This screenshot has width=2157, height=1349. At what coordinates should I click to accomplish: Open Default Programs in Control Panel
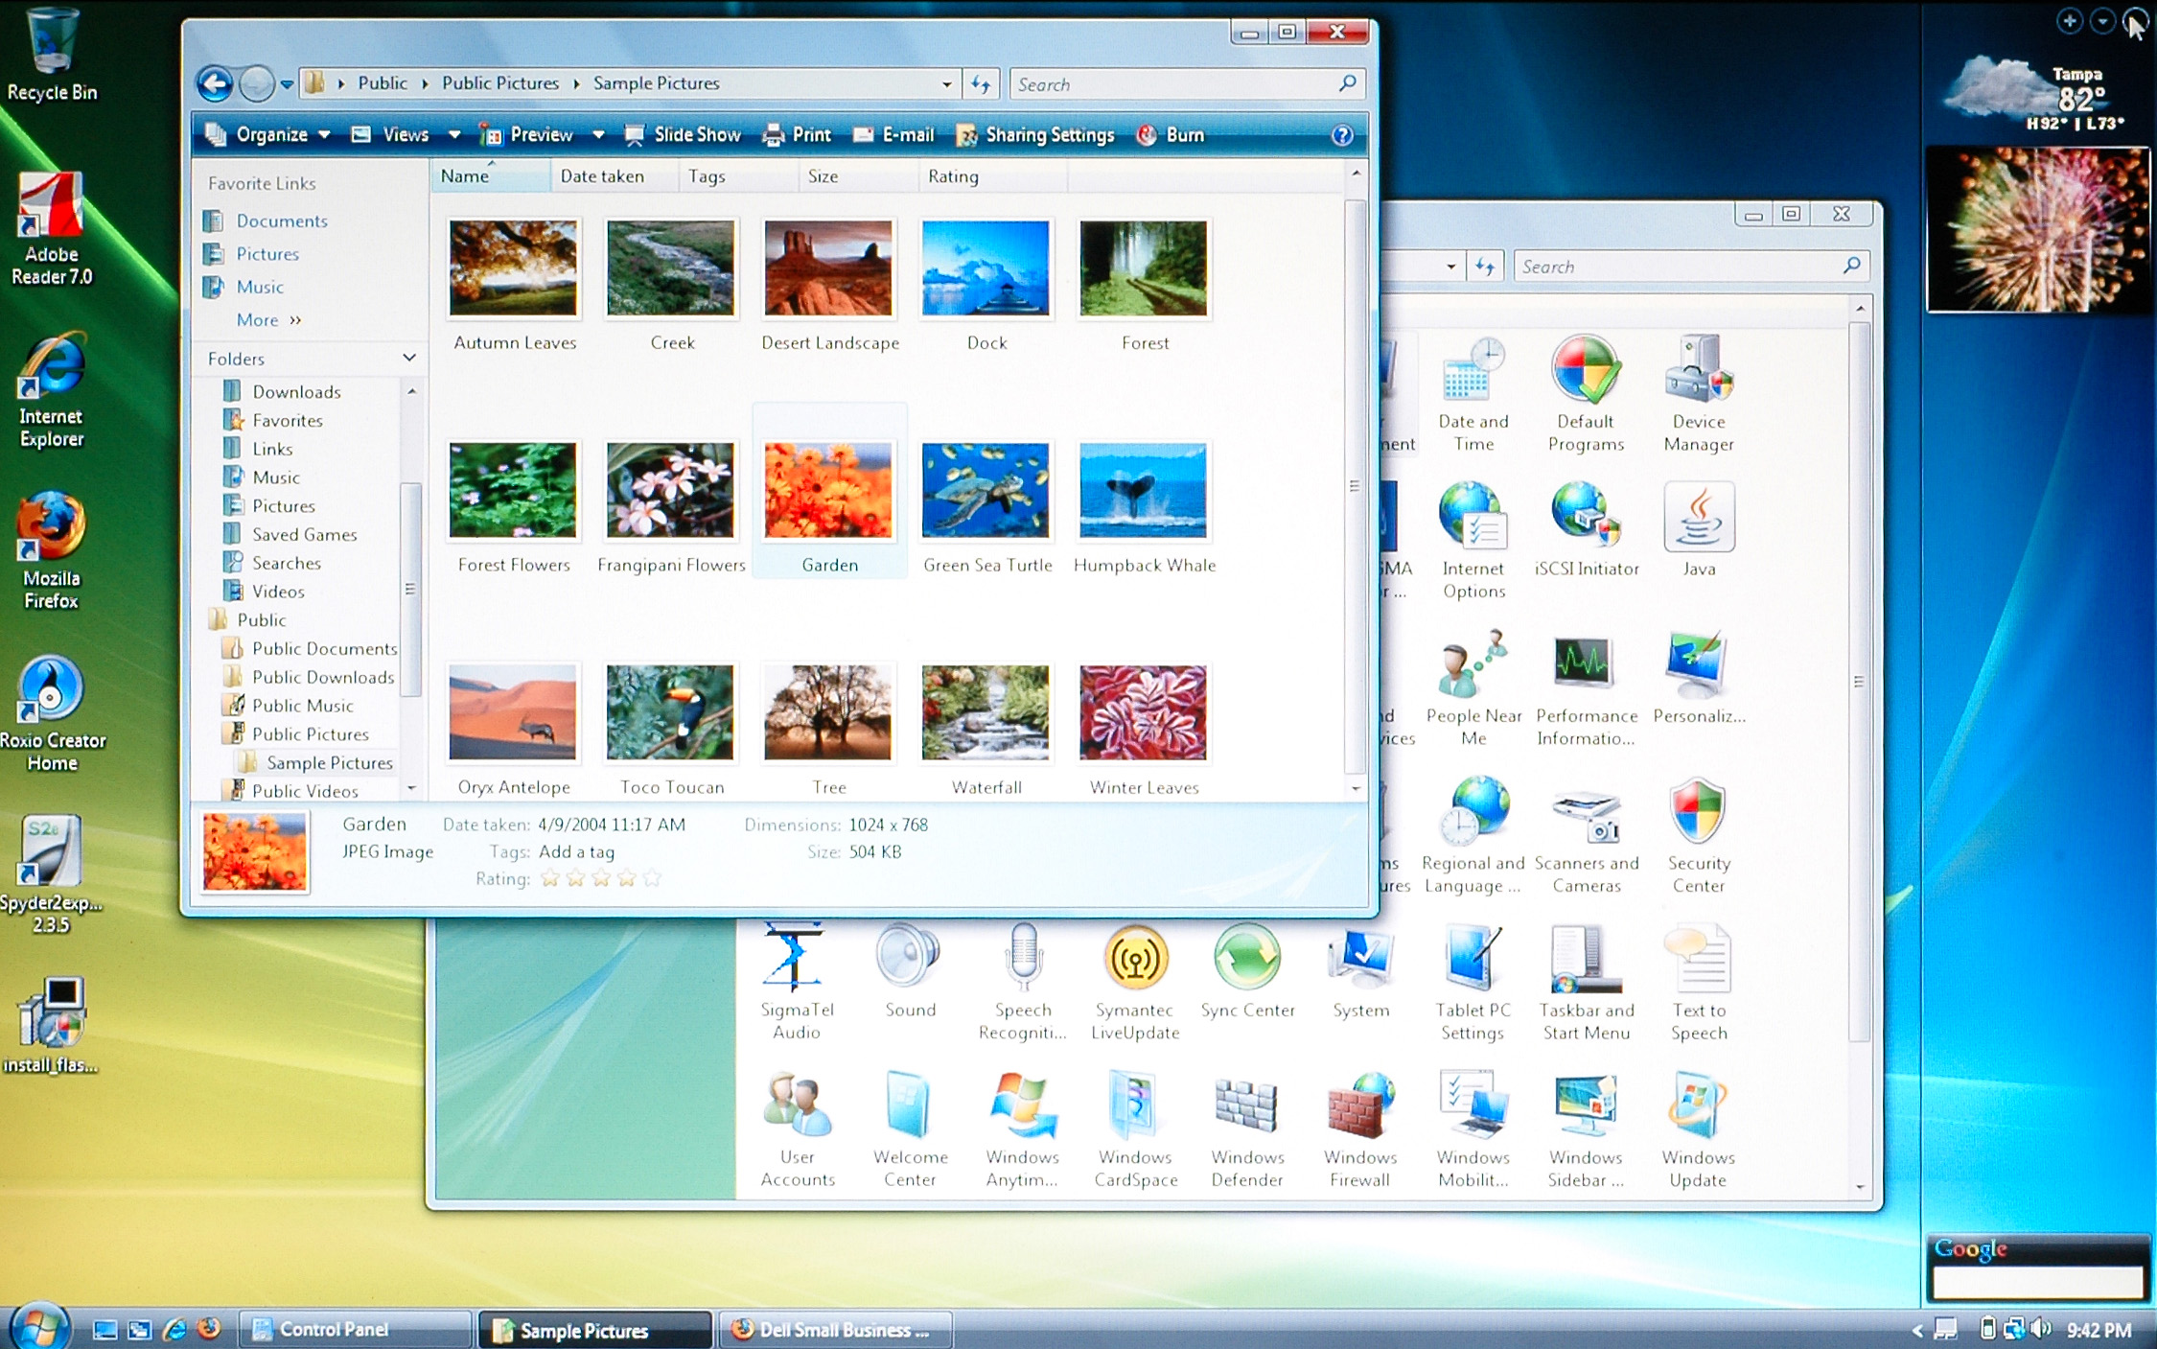[1586, 394]
